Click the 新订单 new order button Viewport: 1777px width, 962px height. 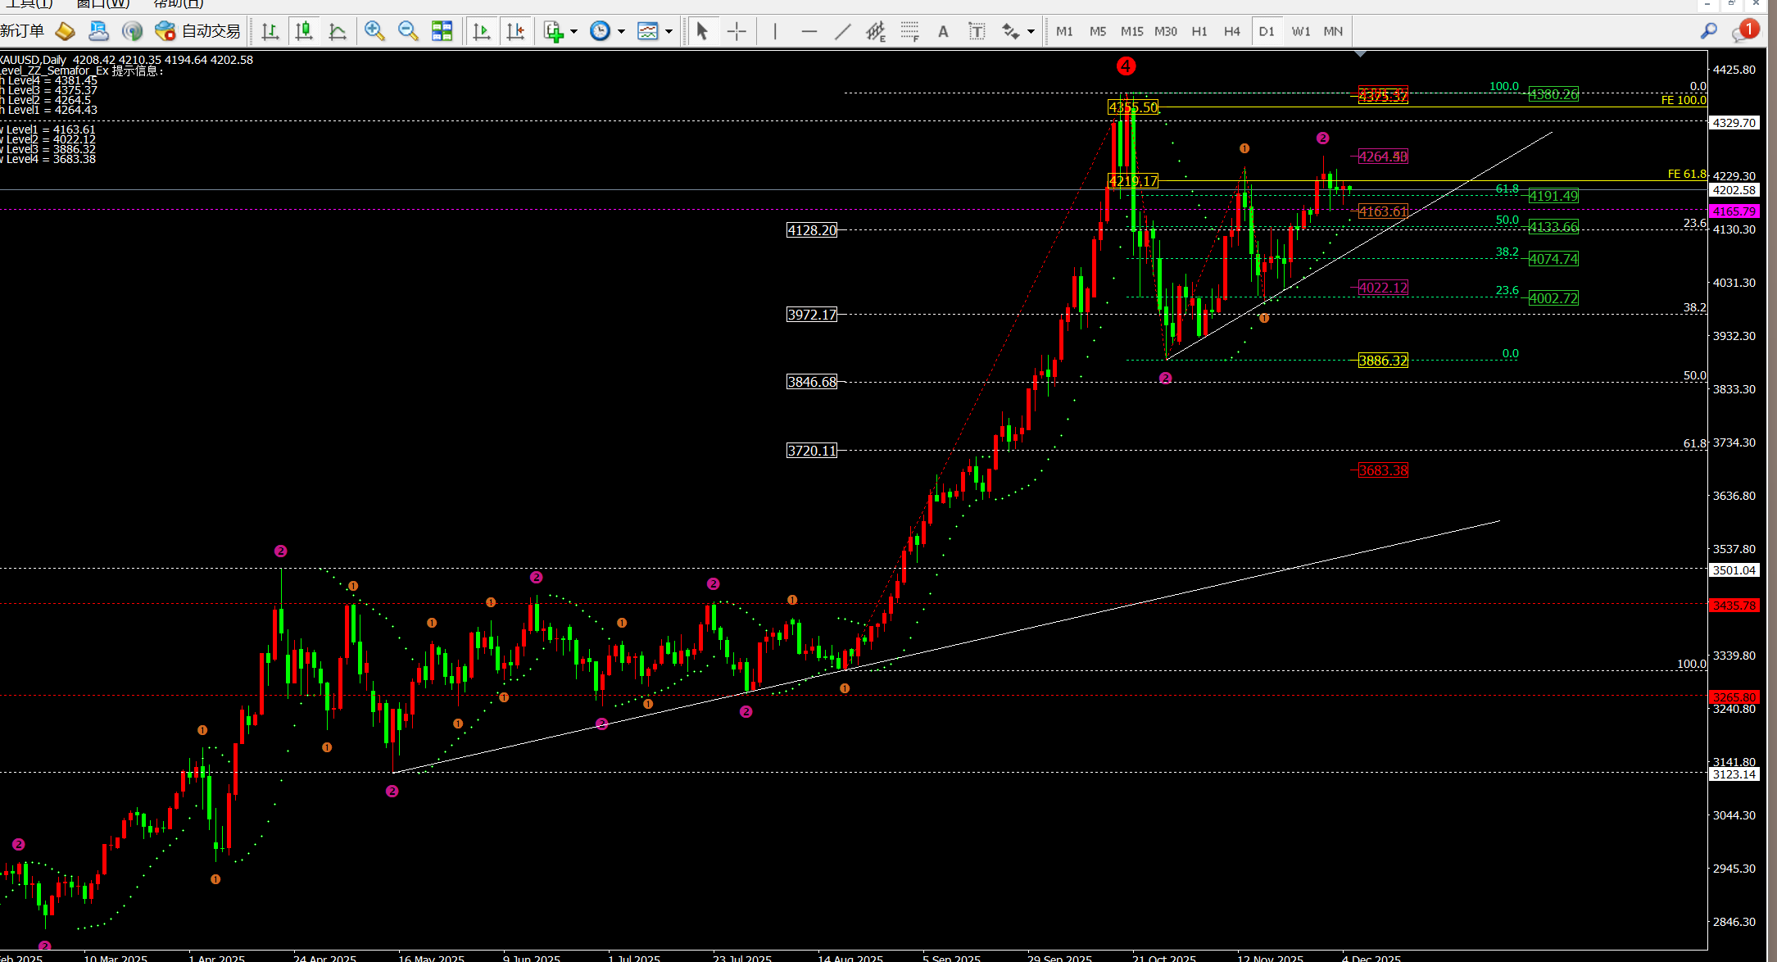click(x=22, y=31)
